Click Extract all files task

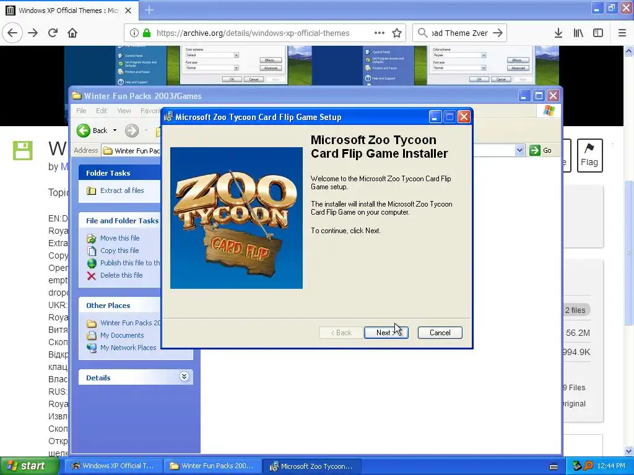coord(122,190)
